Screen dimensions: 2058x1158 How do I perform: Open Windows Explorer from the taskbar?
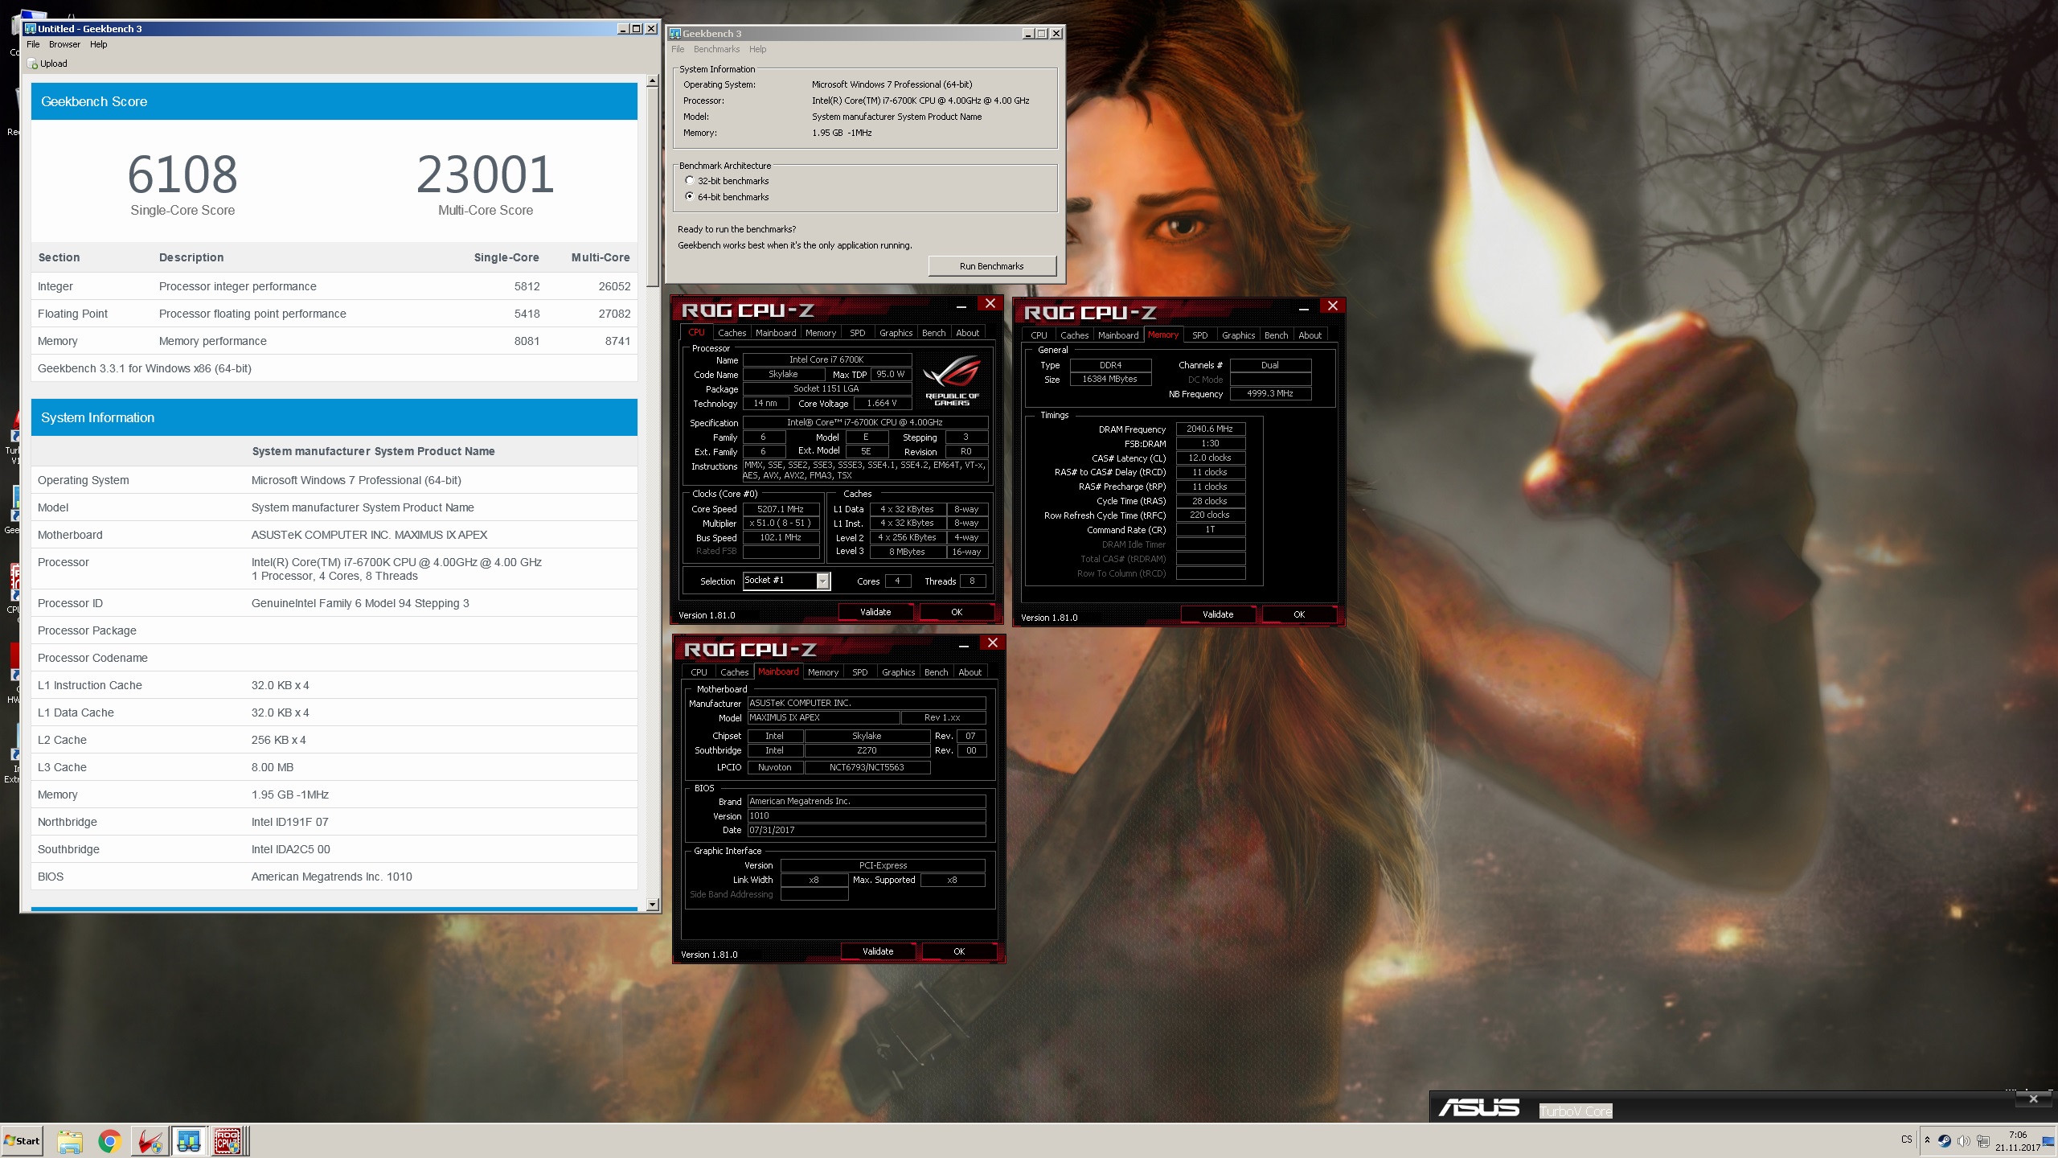(70, 1140)
